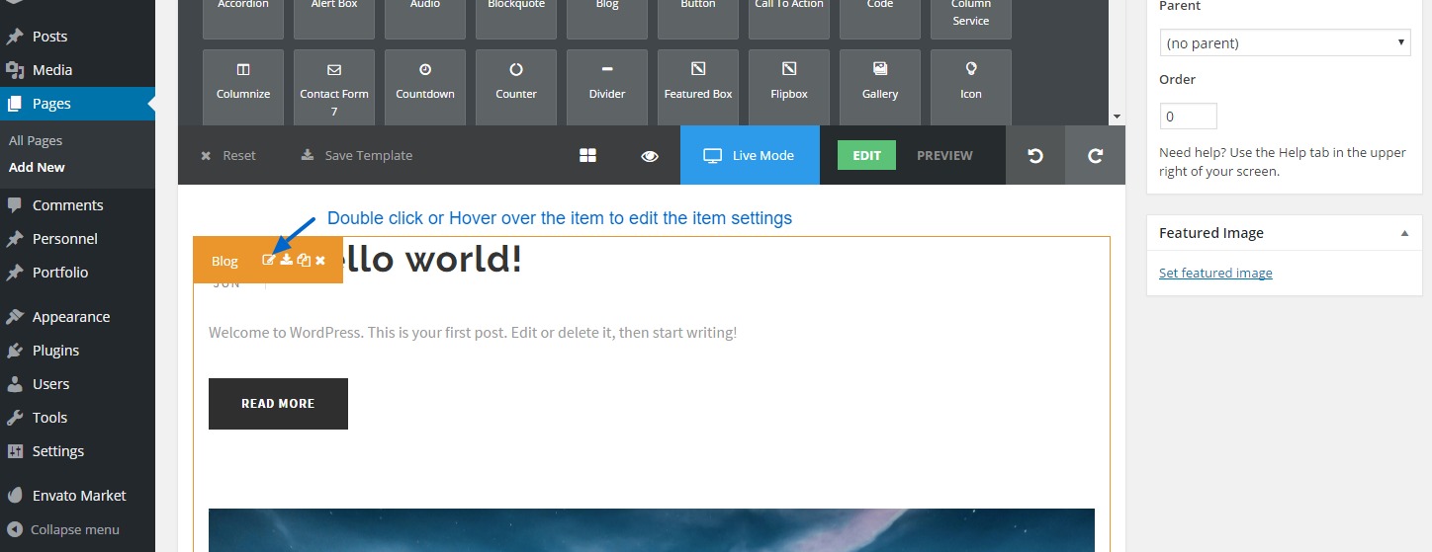Viewport: 1432px width, 552px height.
Task: Click into the Order number field
Action: pyautogui.click(x=1188, y=117)
